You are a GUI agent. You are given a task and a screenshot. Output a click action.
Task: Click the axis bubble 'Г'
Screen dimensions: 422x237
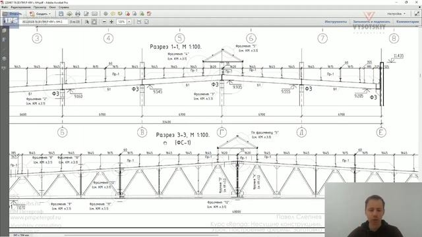pyautogui.click(x=222, y=132)
